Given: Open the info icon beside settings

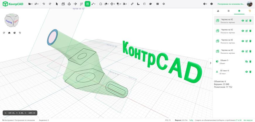Looking at the screenshot, I should [x=211, y=4].
